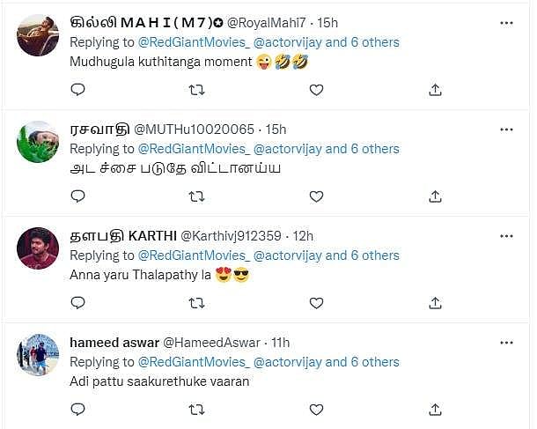
Task: Open hameed aswar's profile picture
Action: click(x=38, y=355)
